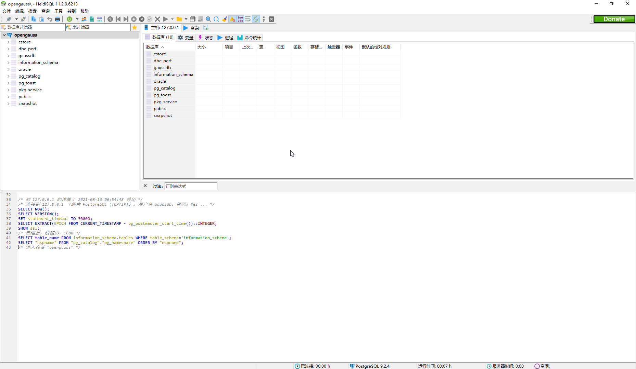Go to first row icon
The image size is (636, 369).
pyautogui.click(x=118, y=19)
